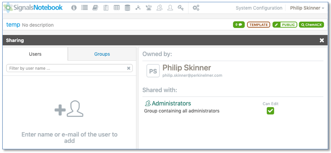331x153 pixels.
Task: Click the lab flask icon
Action: point(149,8)
